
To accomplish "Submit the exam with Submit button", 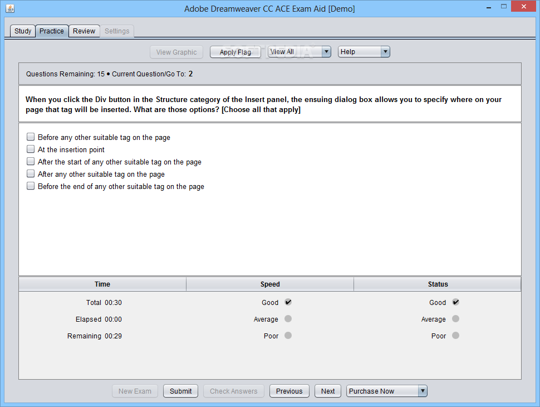I will pos(180,391).
